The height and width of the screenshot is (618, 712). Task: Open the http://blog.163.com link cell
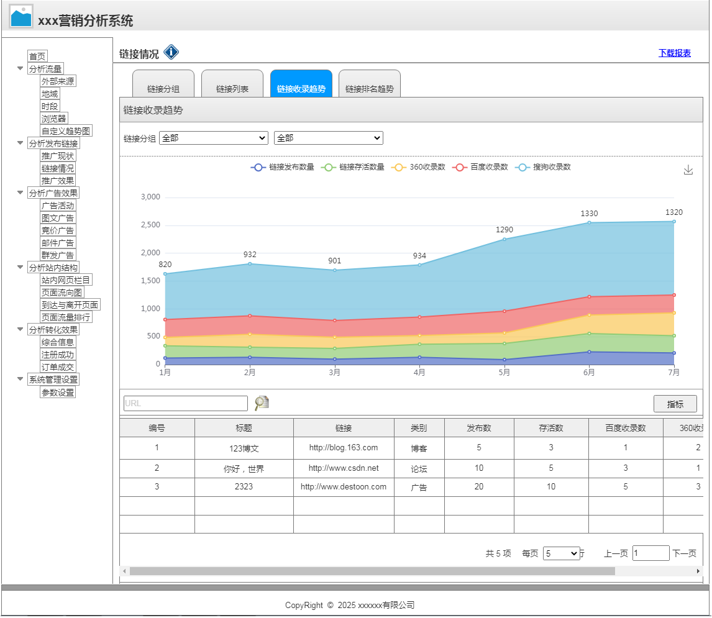click(x=344, y=448)
